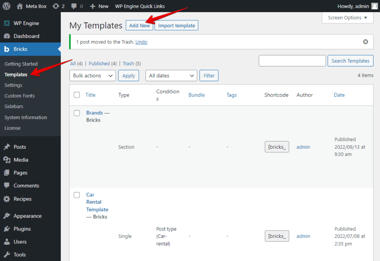This screenshot has height=261, width=380.
Task: Click the Pages icon in sidebar
Action: 7,173
